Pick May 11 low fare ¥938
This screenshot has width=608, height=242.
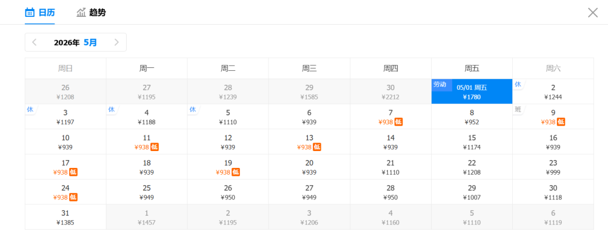(146, 142)
